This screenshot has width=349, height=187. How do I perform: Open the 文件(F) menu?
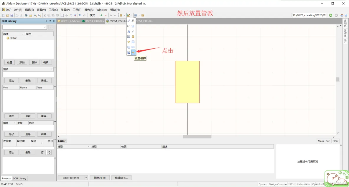18,10
